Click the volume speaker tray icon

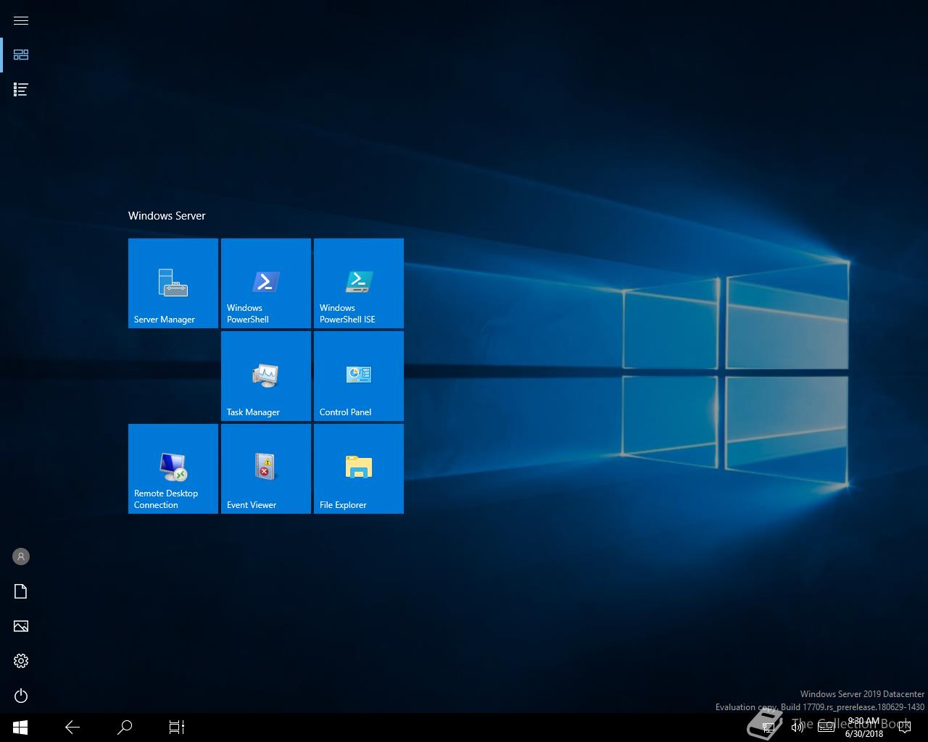point(797,728)
